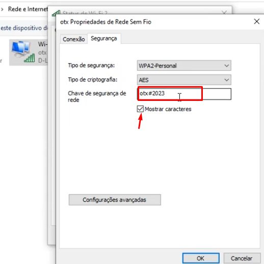Click the 'Tipo de criptografia' label
The width and height of the screenshot is (264, 264).
[x=93, y=80]
